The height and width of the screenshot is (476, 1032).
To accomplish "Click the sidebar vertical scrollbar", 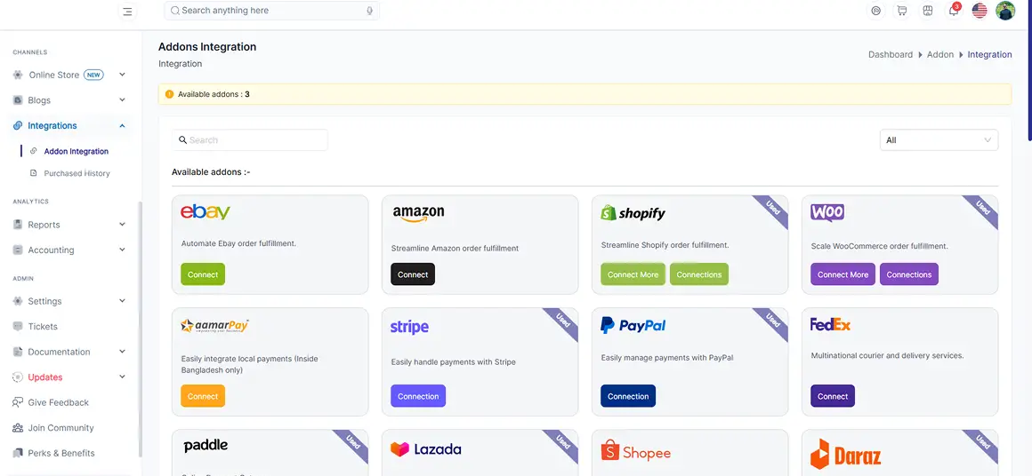I will 141,329.
